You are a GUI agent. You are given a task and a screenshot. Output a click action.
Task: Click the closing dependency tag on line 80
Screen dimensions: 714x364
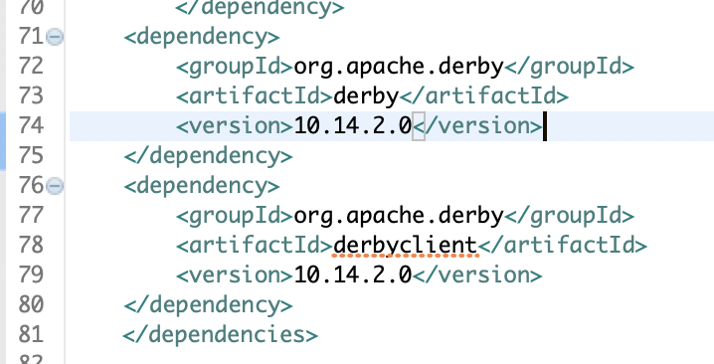208,304
